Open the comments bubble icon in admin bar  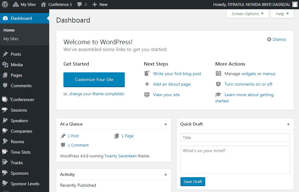tap(79, 5)
